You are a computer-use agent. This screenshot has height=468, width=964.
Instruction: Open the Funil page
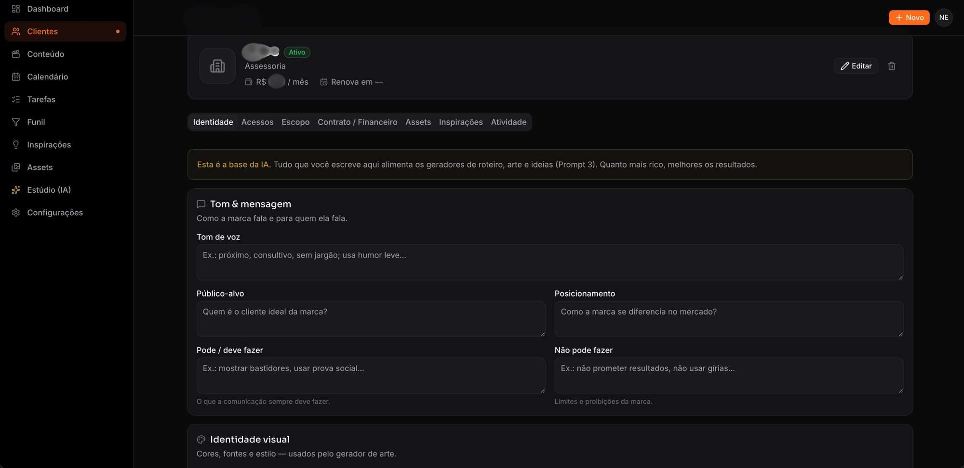pos(66,122)
